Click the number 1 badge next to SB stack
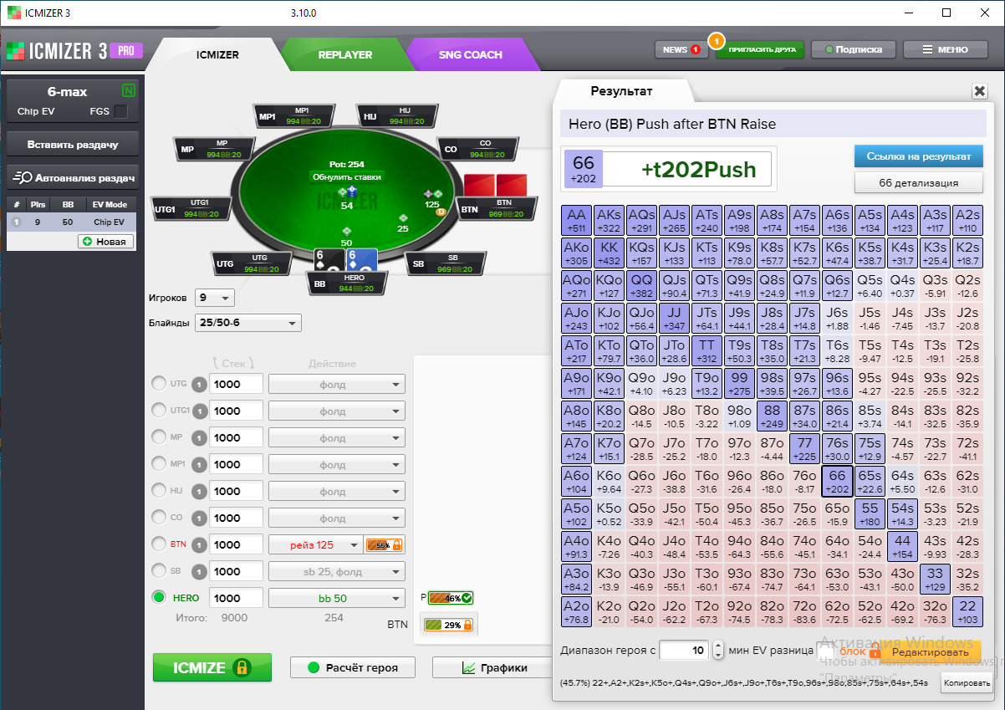This screenshot has width=1005, height=710. pyautogui.click(x=199, y=572)
